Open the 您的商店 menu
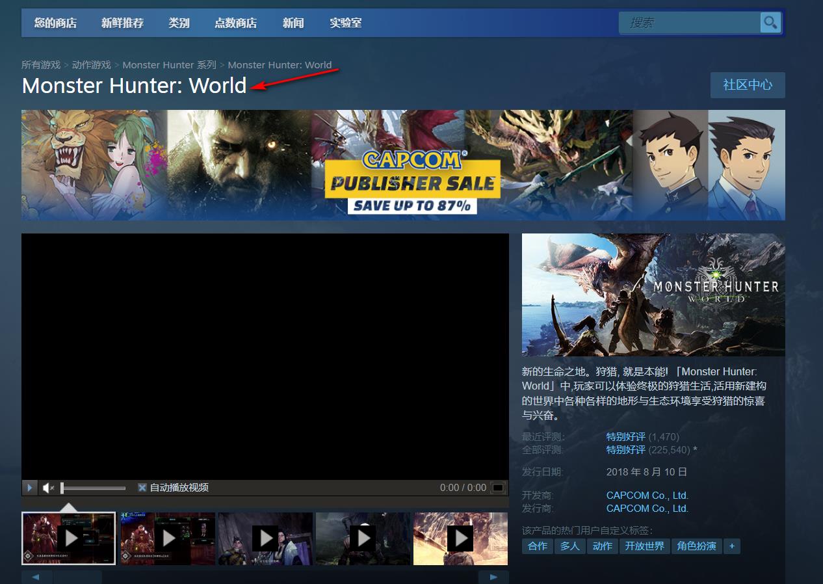Viewport: 823px width, 584px height. [x=55, y=23]
